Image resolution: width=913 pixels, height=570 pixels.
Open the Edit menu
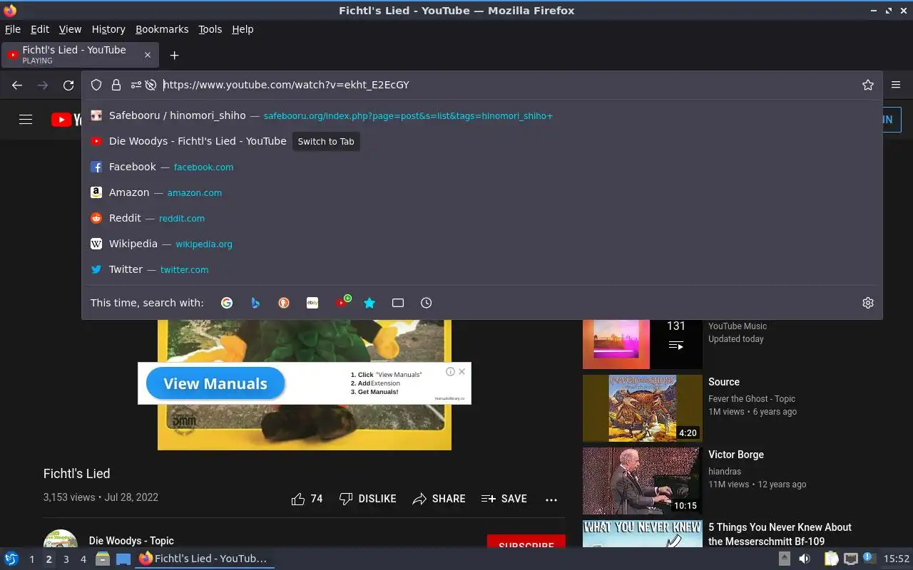40,29
